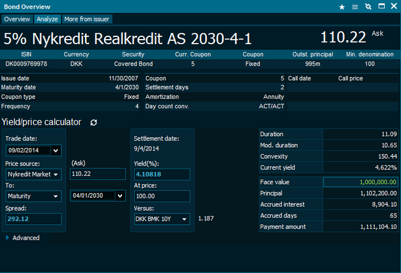This screenshot has width=401, height=273.
Task: Click the Duration value 11.09
Action: pos(389,134)
